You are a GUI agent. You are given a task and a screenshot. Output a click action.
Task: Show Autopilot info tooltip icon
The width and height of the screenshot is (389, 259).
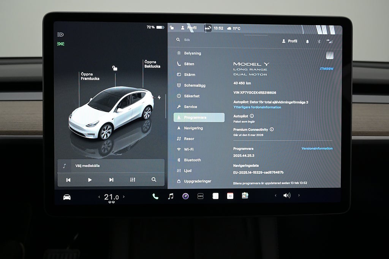click(252, 116)
